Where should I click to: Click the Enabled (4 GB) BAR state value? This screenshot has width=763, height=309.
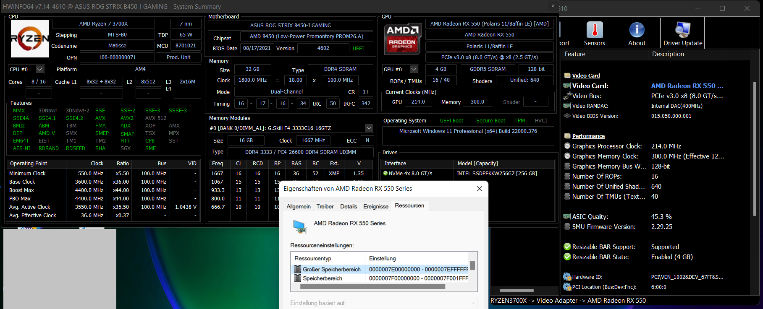coord(672,257)
